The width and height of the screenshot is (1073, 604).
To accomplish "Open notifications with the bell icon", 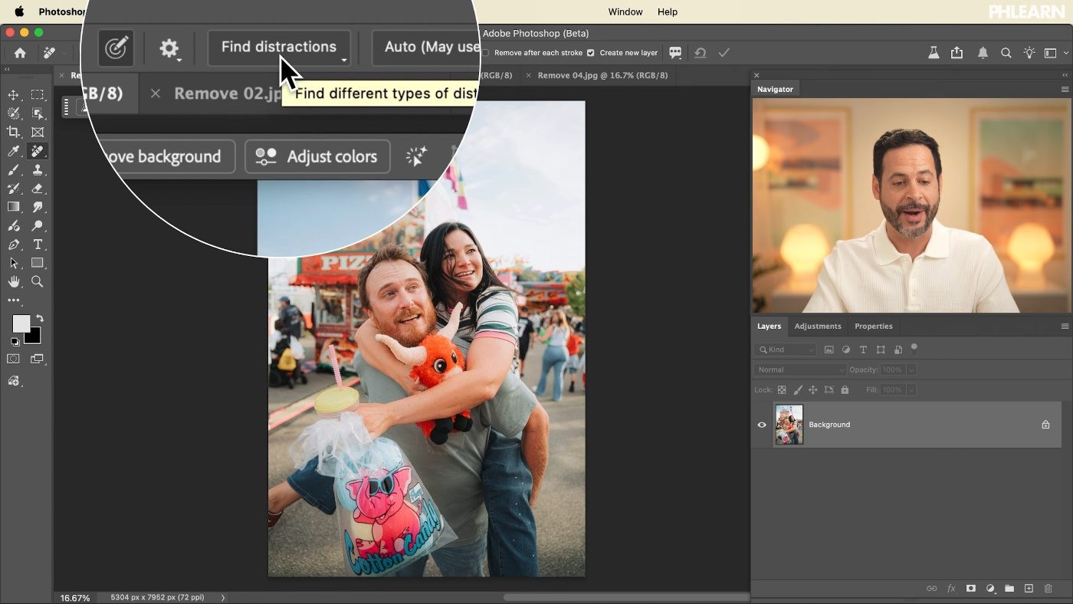I will point(983,53).
